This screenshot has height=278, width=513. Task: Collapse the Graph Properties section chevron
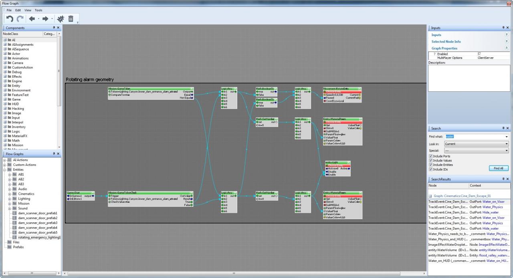pyautogui.click(x=507, y=48)
